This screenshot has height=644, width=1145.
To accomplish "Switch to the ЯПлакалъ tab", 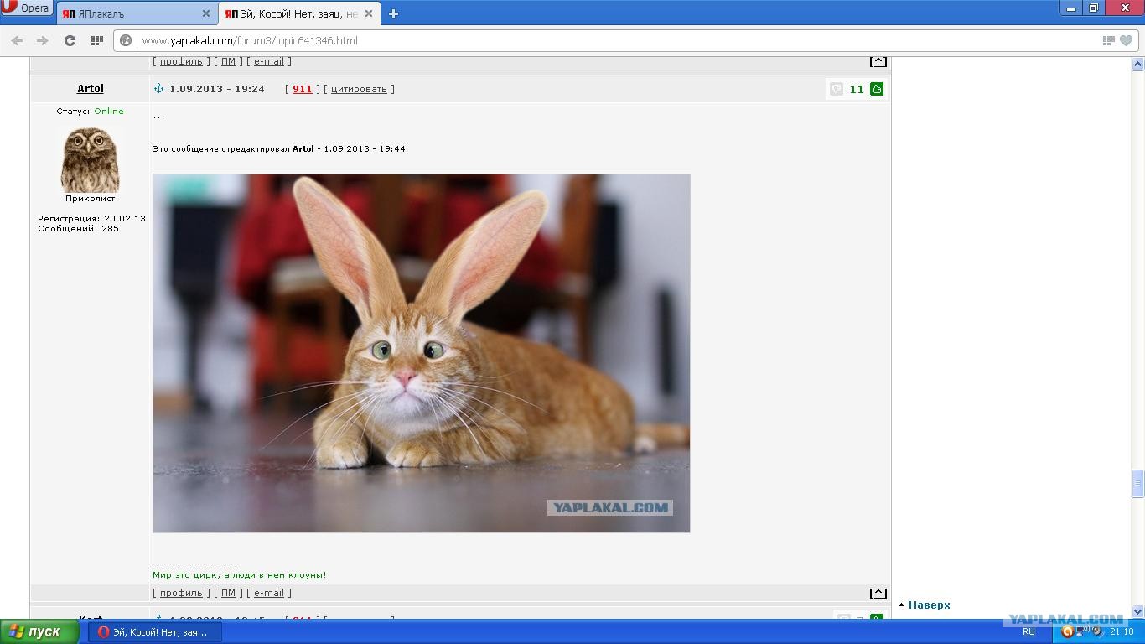I will [x=126, y=13].
